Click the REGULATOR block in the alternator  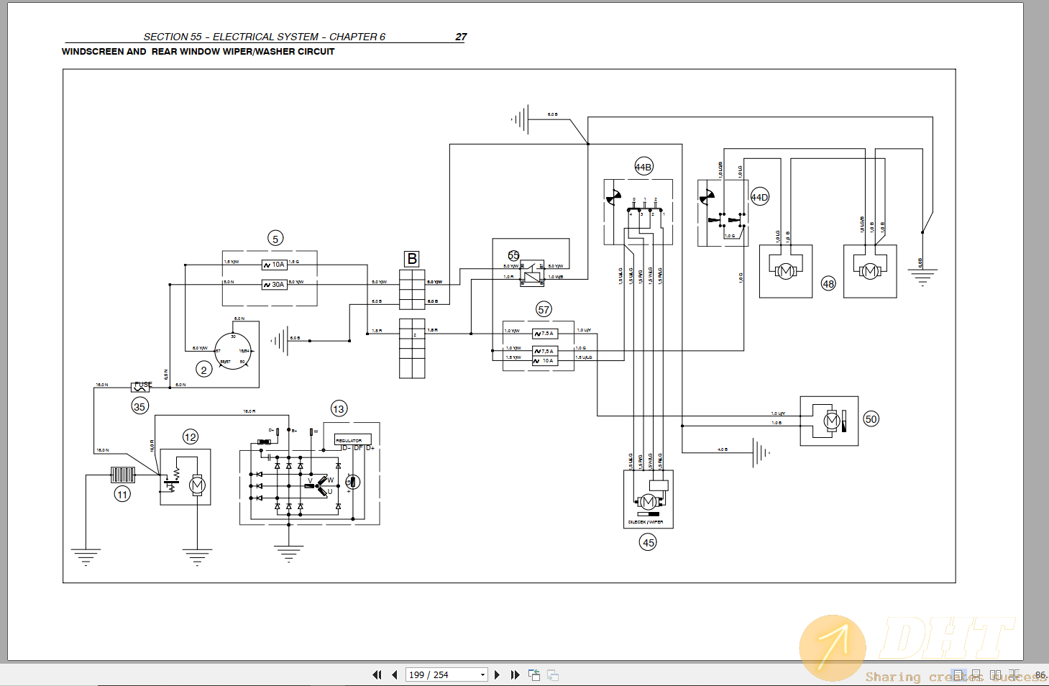[x=349, y=440]
